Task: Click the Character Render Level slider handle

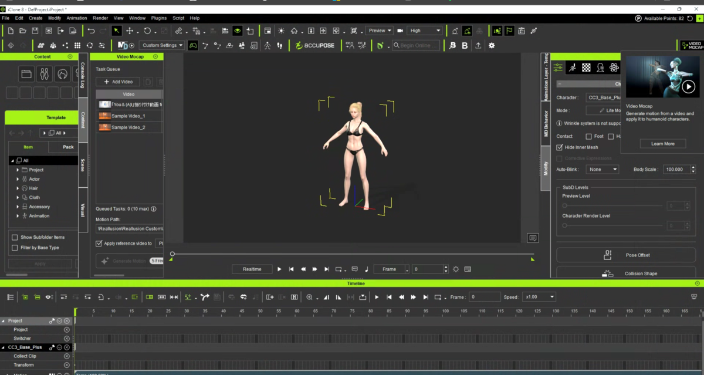Action: [564, 225]
